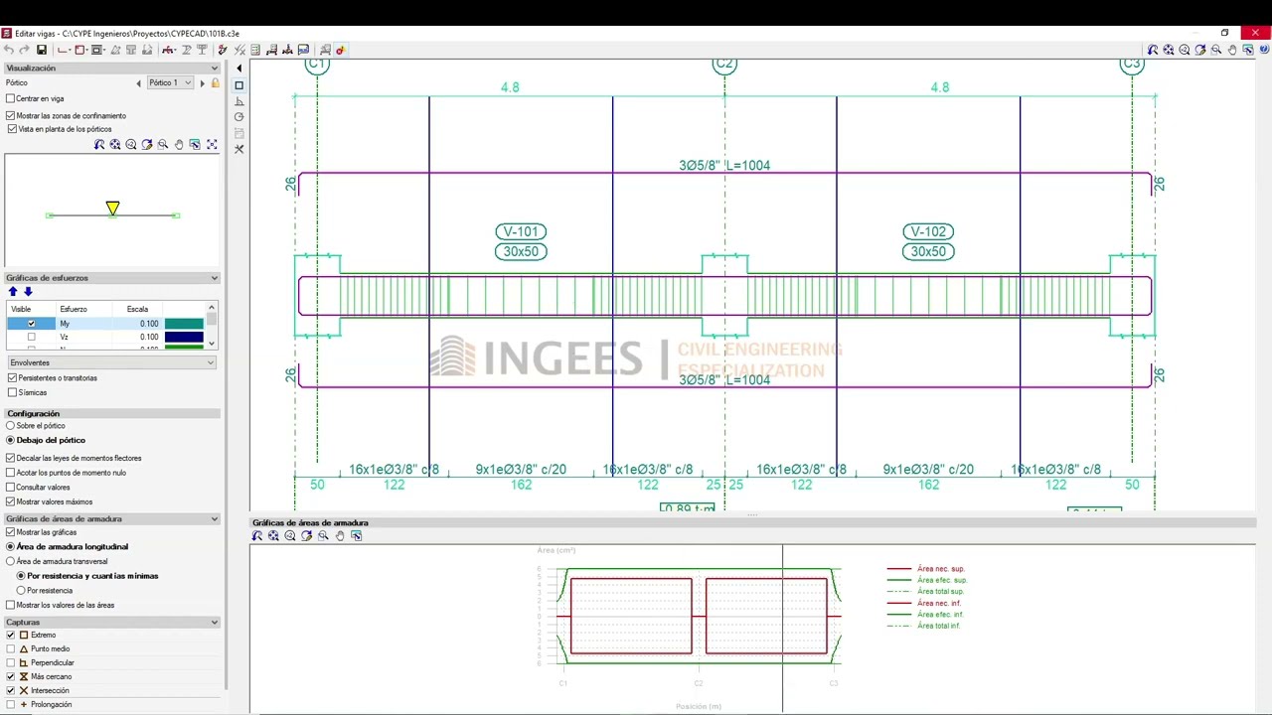1272x715 pixels.
Task: Enable the Punto medio snap capture
Action: point(11,649)
